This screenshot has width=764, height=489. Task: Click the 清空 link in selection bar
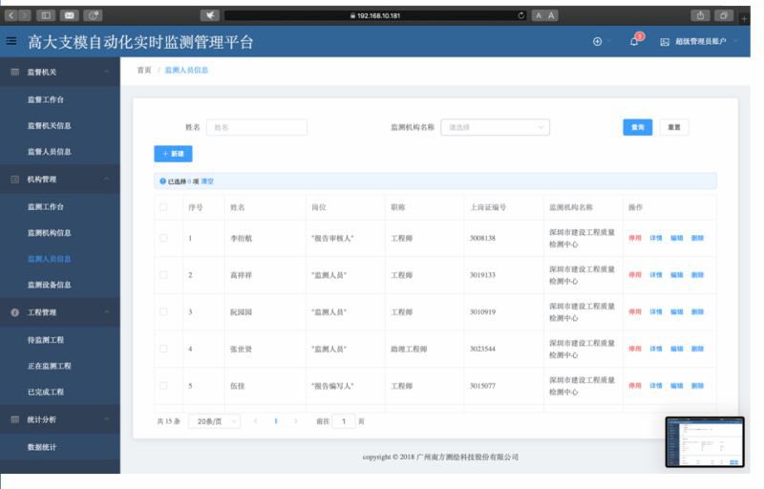click(207, 181)
